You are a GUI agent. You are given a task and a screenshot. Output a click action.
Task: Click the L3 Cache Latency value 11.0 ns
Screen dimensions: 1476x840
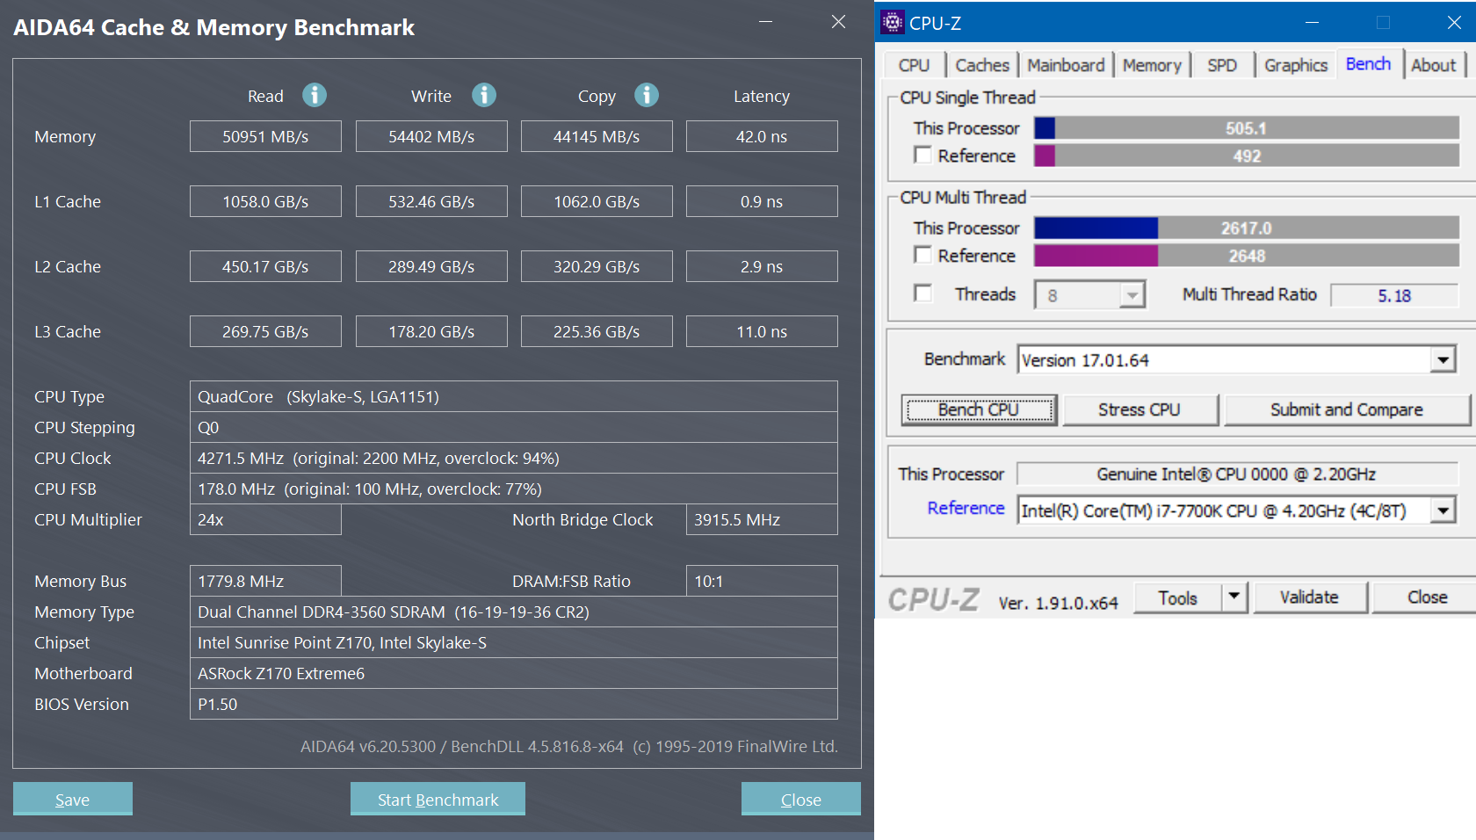click(762, 331)
